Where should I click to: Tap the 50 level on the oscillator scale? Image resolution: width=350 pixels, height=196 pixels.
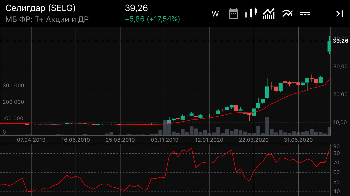[337, 182]
